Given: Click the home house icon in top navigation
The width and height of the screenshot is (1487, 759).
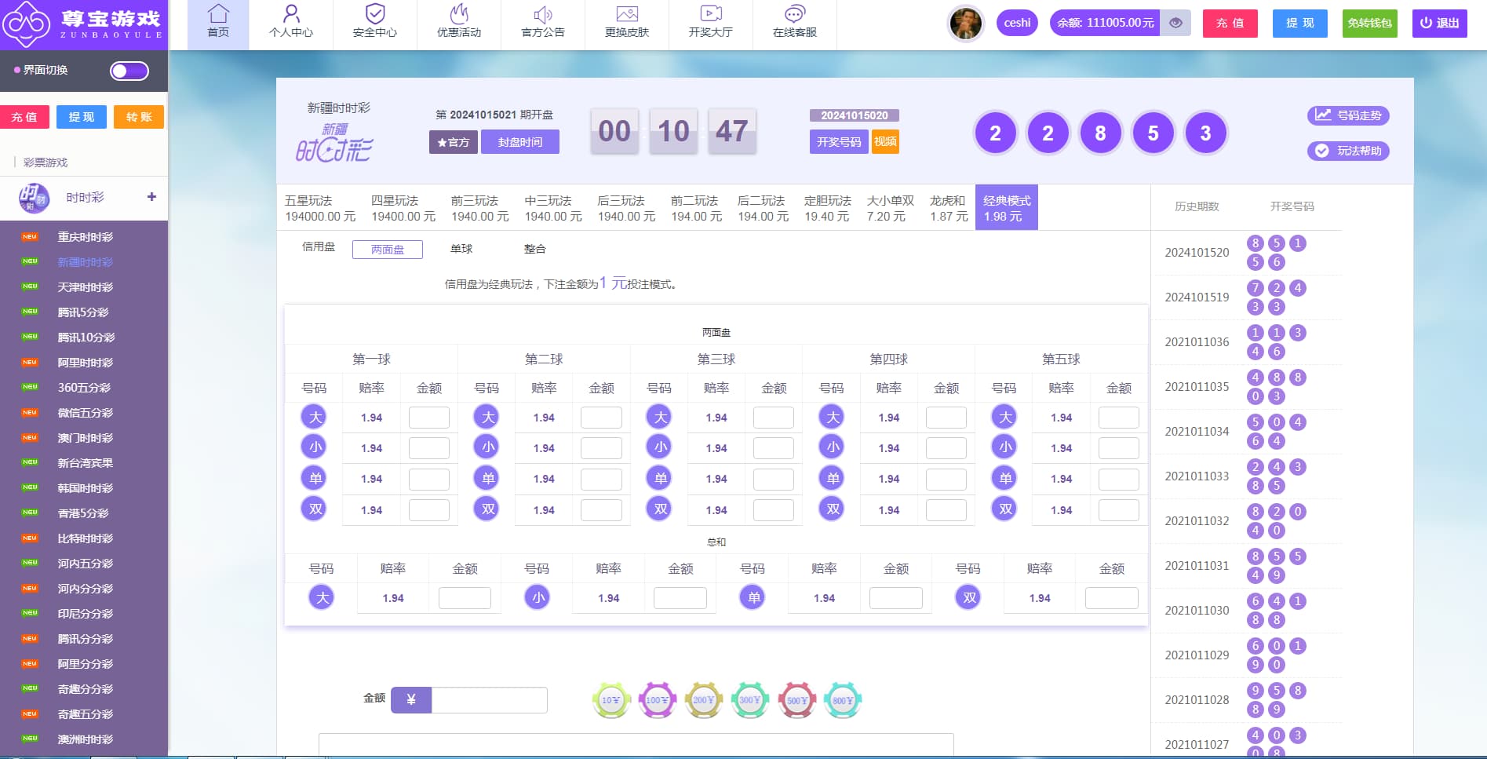Looking at the screenshot, I should click(x=218, y=14).
